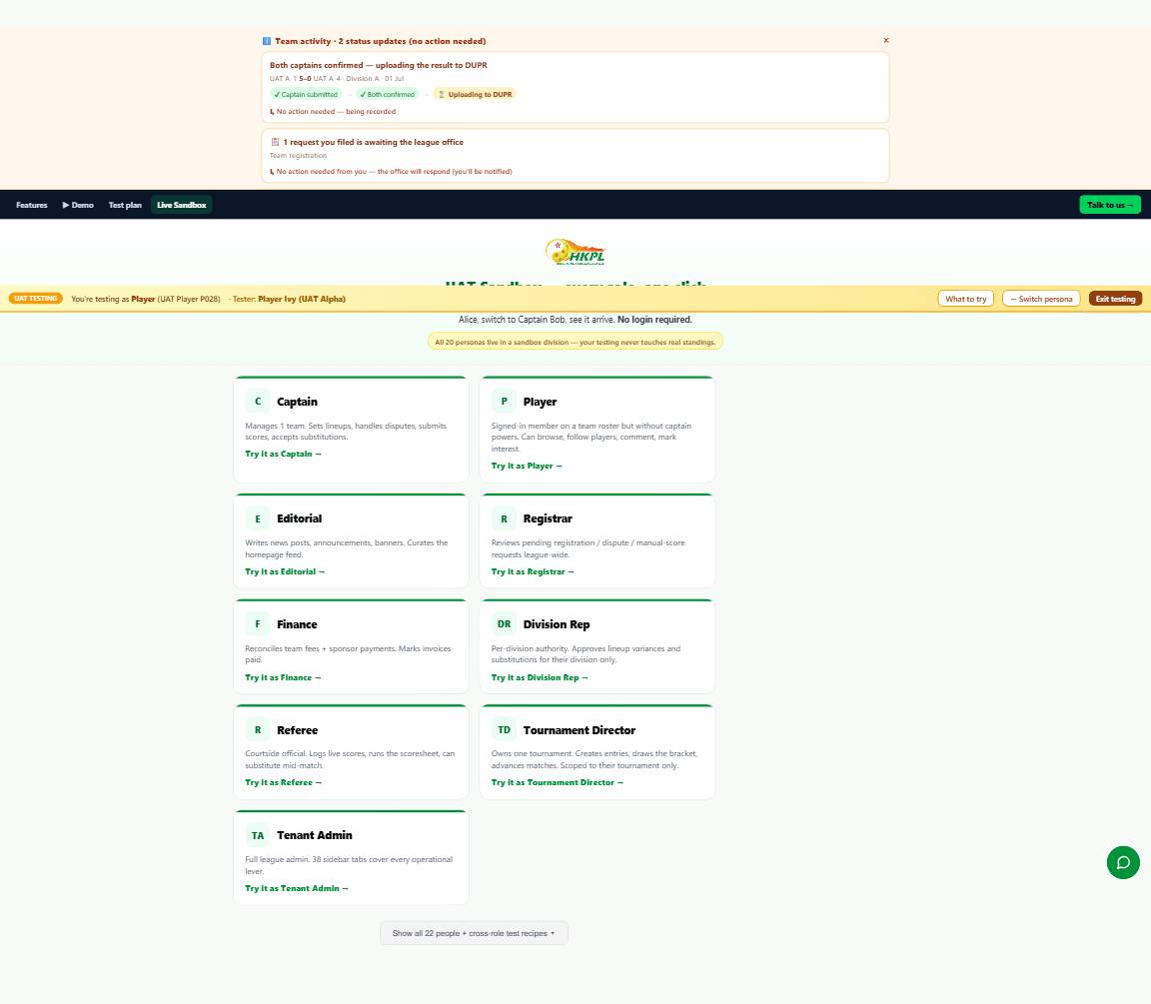Click the HKPL logo
The image size is (1151, 1004).
coord(575,252)
